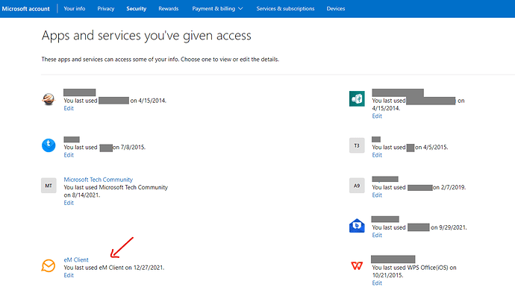Click the redacted app title beside A9 icon
515x290 pixels.
pos(385,179)
